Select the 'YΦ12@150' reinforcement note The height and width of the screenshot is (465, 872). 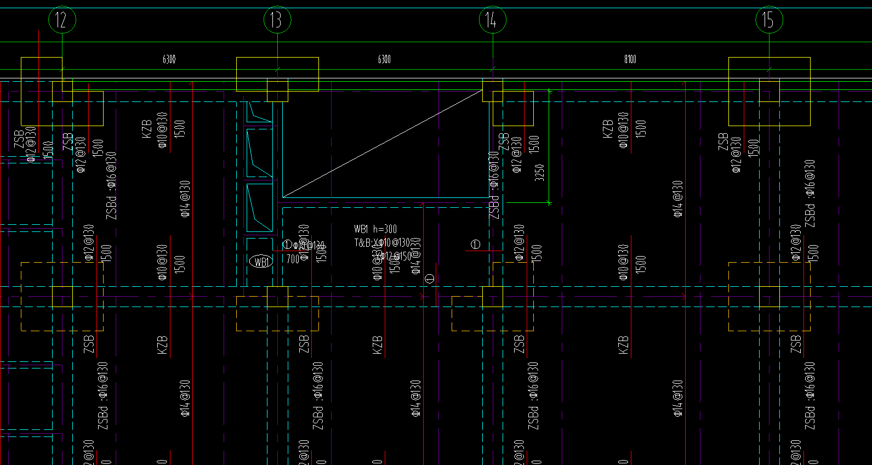(x=394, y=256)
